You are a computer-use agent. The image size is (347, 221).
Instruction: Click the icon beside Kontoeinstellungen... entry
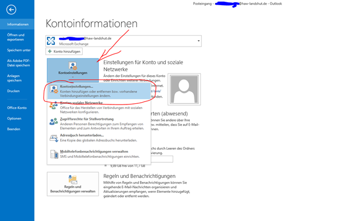click(54, 89)
